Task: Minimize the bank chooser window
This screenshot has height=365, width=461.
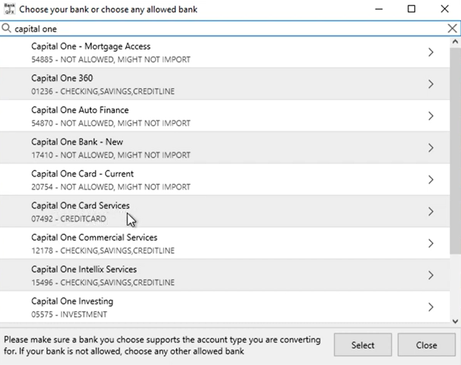Action: [x=379, y=9]
